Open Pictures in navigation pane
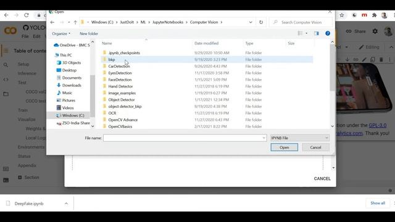 pyautogui.click(x=66, y=101)
